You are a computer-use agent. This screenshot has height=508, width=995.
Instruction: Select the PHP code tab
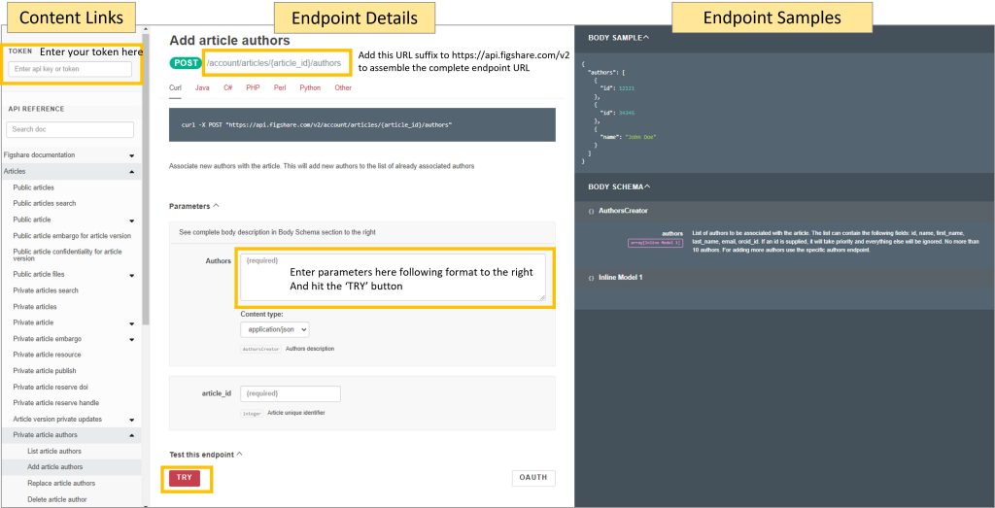pos(253,88)
